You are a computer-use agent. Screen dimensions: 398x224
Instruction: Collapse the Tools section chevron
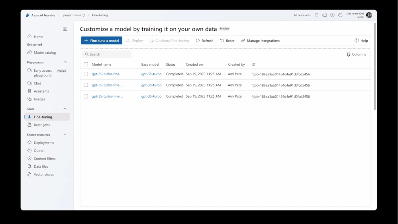[65, 109]
